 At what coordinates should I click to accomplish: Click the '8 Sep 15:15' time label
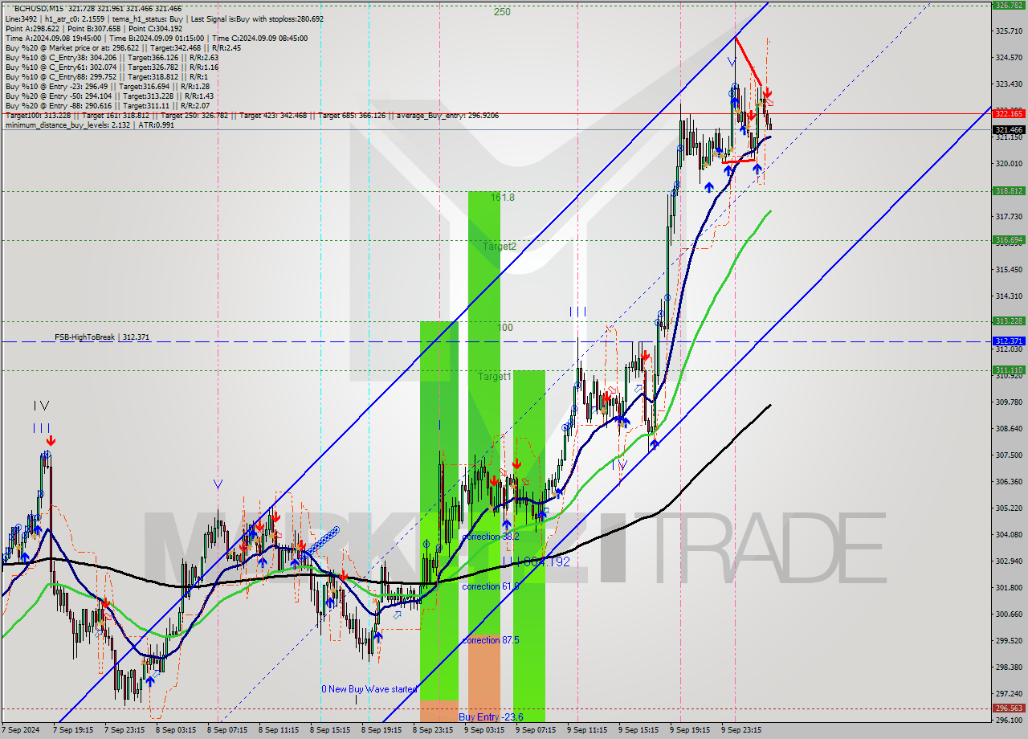pyautogui.click(x=331, y=731)
